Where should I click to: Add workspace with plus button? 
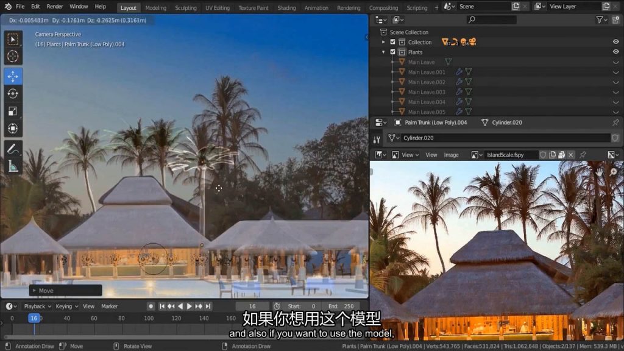436,7
